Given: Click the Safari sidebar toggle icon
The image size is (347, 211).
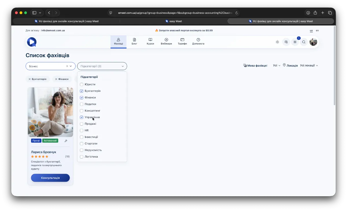Looking at the screenshot, I should [x=34, y=13].
